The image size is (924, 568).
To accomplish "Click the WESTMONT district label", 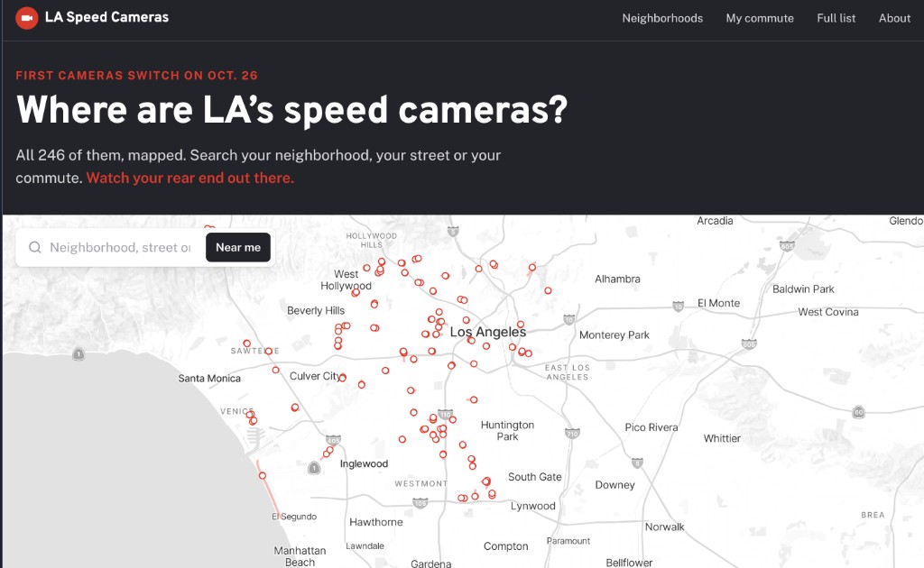I will click(420, 484).
